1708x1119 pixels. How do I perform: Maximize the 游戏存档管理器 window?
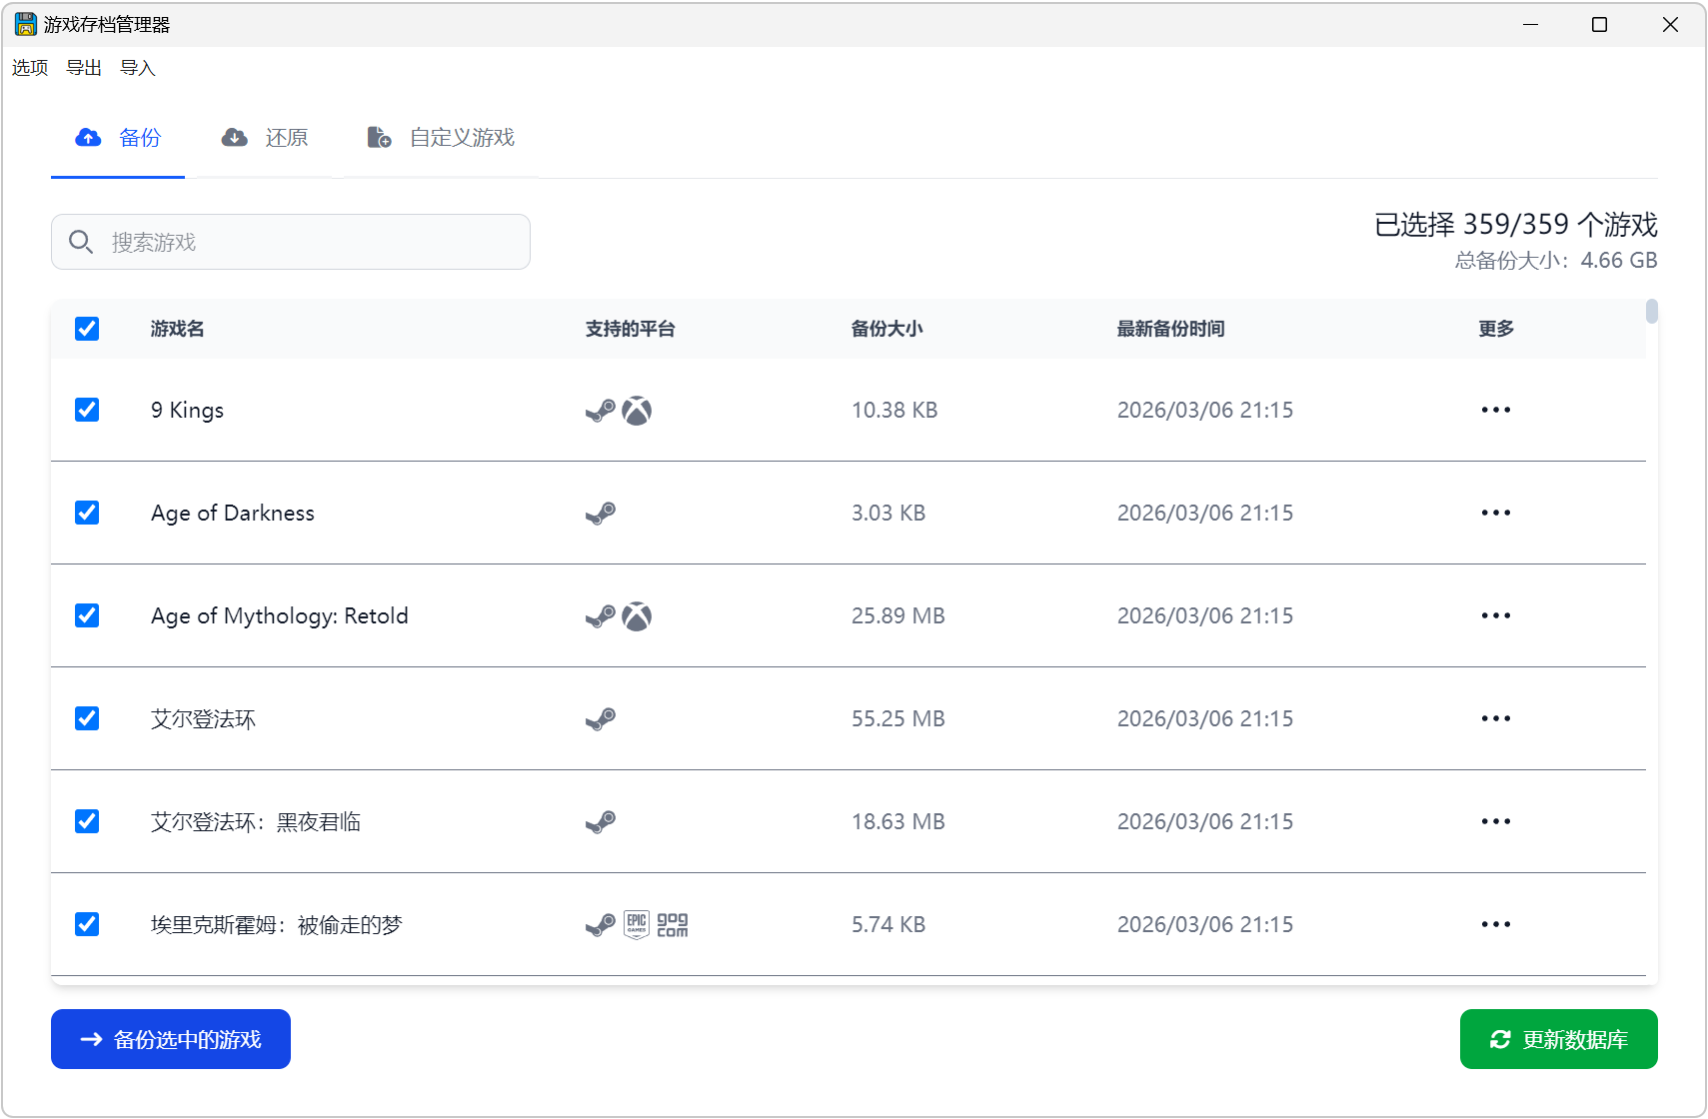click(x=1599, y=24)
